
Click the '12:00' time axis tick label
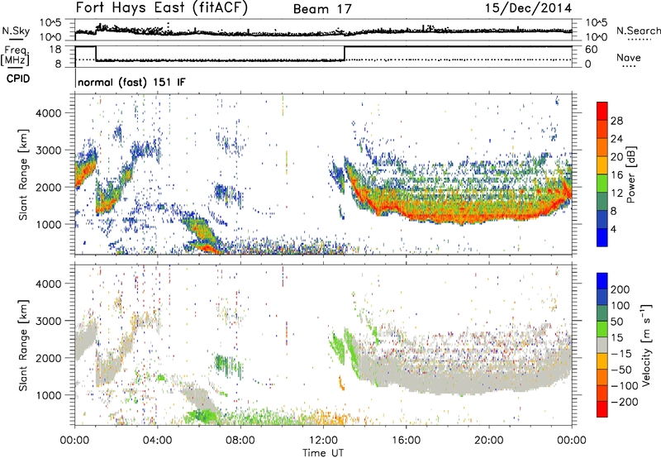click(323, 441)
